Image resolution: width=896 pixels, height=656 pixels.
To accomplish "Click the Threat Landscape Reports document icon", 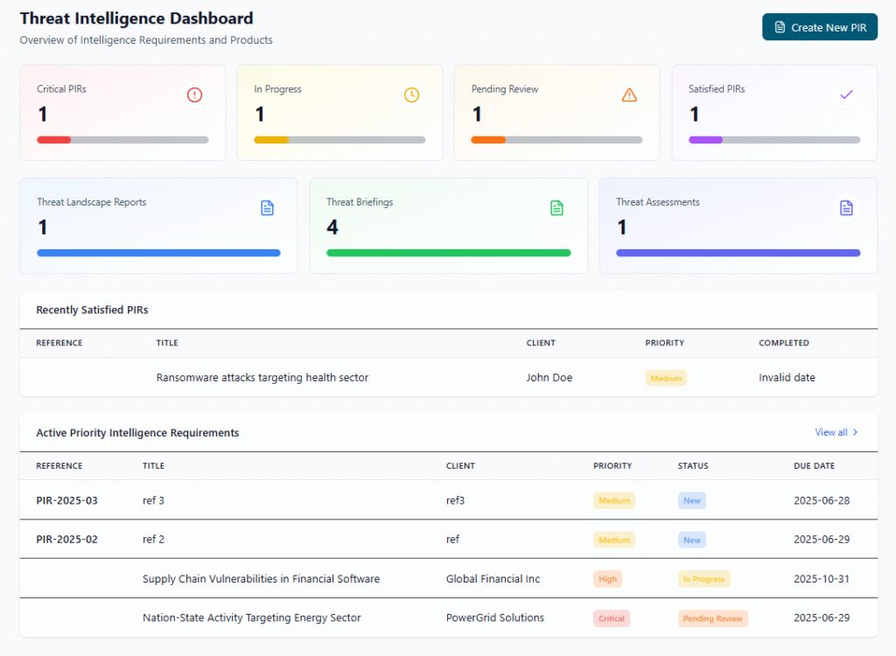I will [267, 208].
